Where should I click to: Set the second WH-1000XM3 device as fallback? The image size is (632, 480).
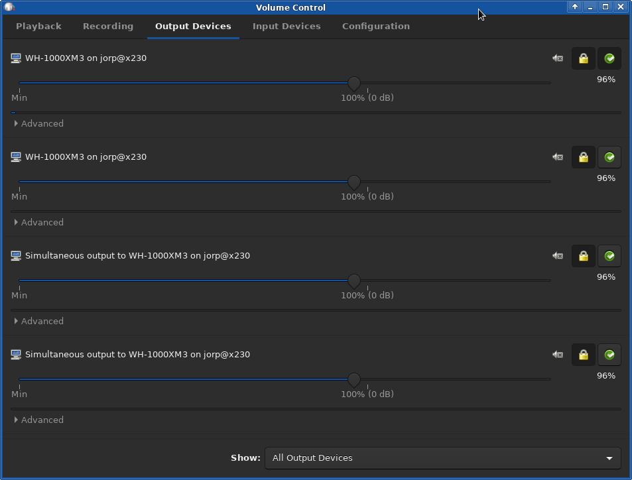coord(609,157)
